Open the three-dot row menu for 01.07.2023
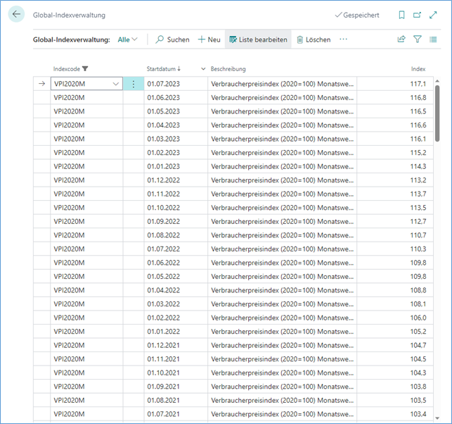 [x=134, y=84]
